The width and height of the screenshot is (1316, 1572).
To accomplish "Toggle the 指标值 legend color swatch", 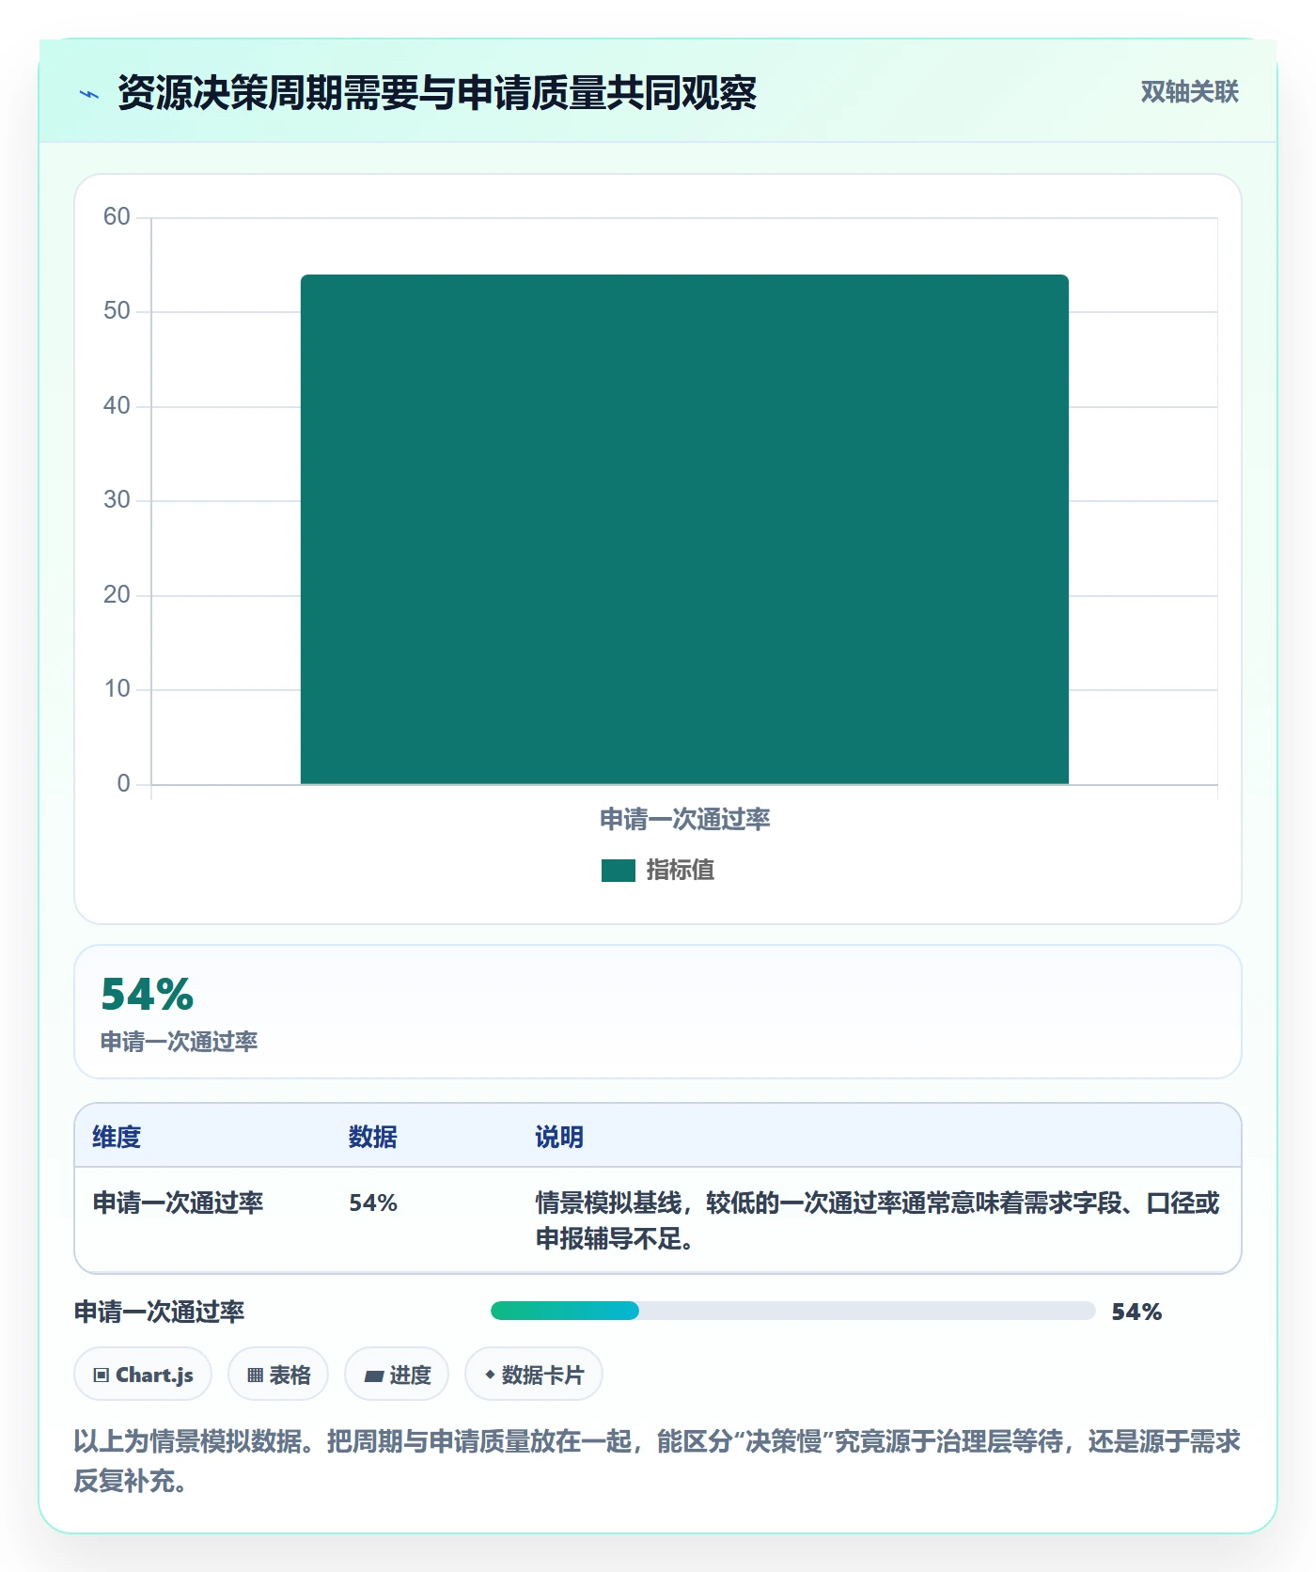I will click(619, 871).
